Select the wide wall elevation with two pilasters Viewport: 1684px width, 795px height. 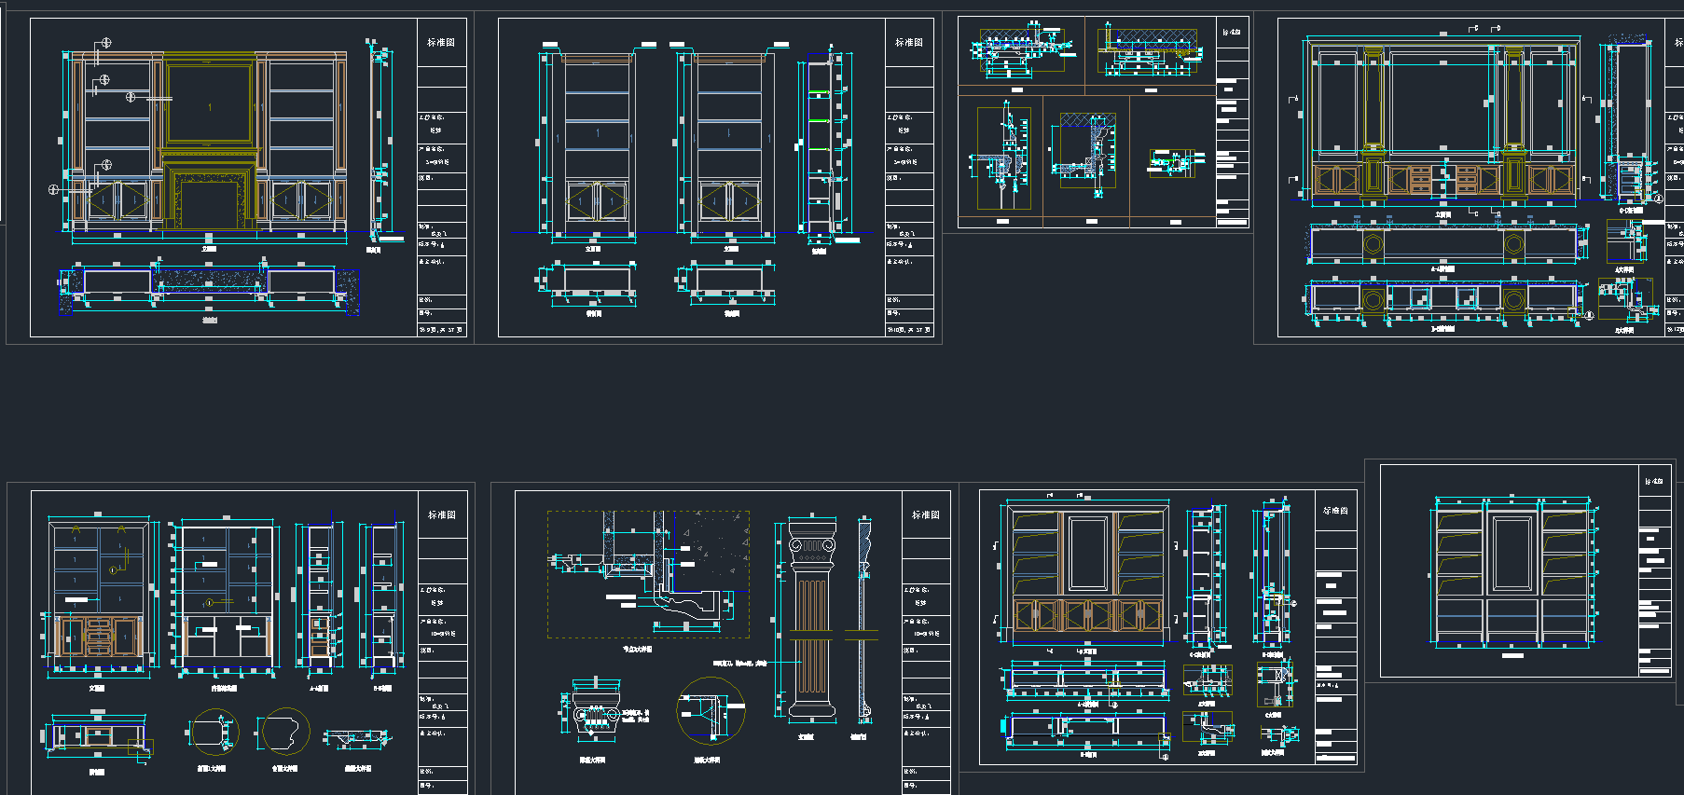(1442, 121)
